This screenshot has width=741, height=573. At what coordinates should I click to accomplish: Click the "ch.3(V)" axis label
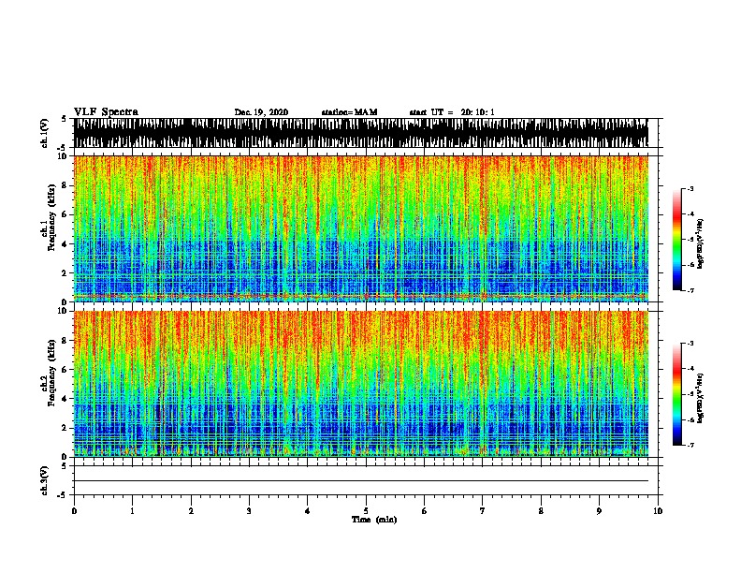tap(45, 480)
